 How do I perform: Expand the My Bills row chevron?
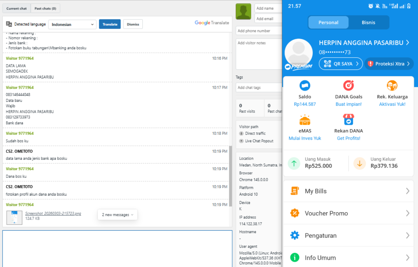pos(408,191)
